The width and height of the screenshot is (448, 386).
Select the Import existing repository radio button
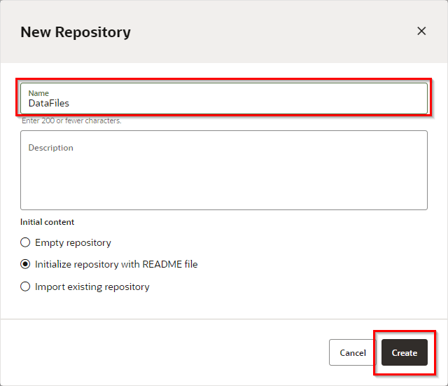click(x=26, y=287)
